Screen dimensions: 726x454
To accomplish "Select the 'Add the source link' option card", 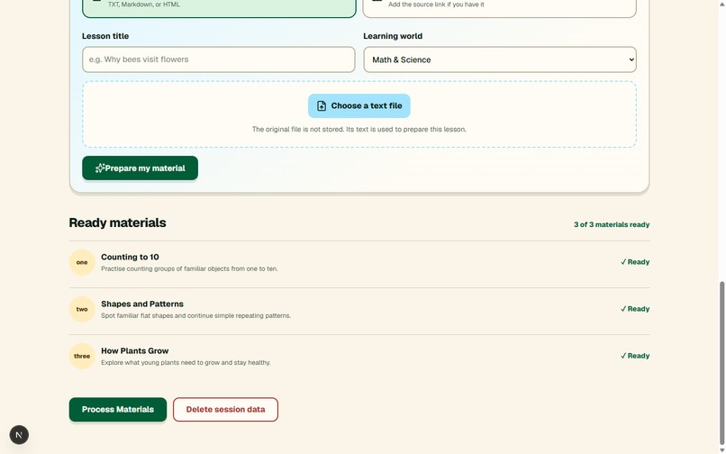I will 500,7.
